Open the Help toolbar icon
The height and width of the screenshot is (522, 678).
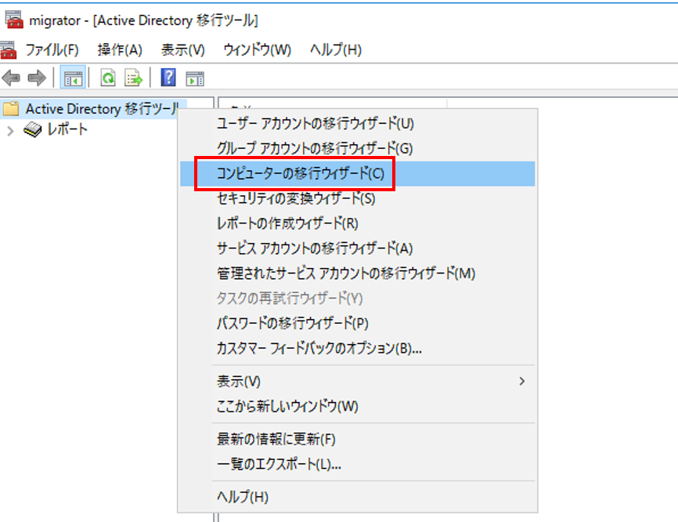pos(168,78)
